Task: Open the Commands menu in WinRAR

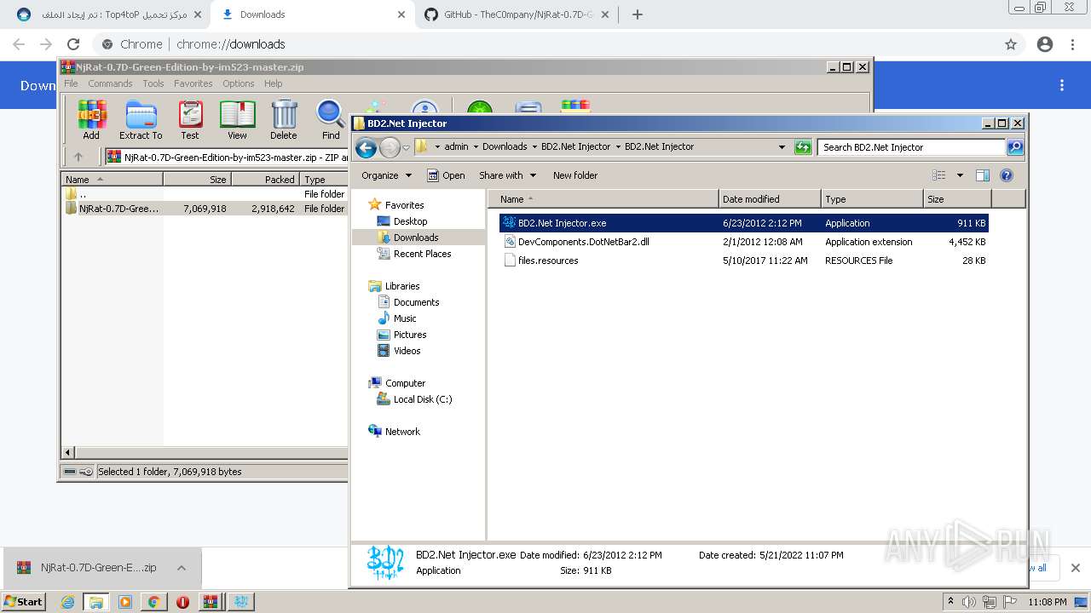Action: 110,83
